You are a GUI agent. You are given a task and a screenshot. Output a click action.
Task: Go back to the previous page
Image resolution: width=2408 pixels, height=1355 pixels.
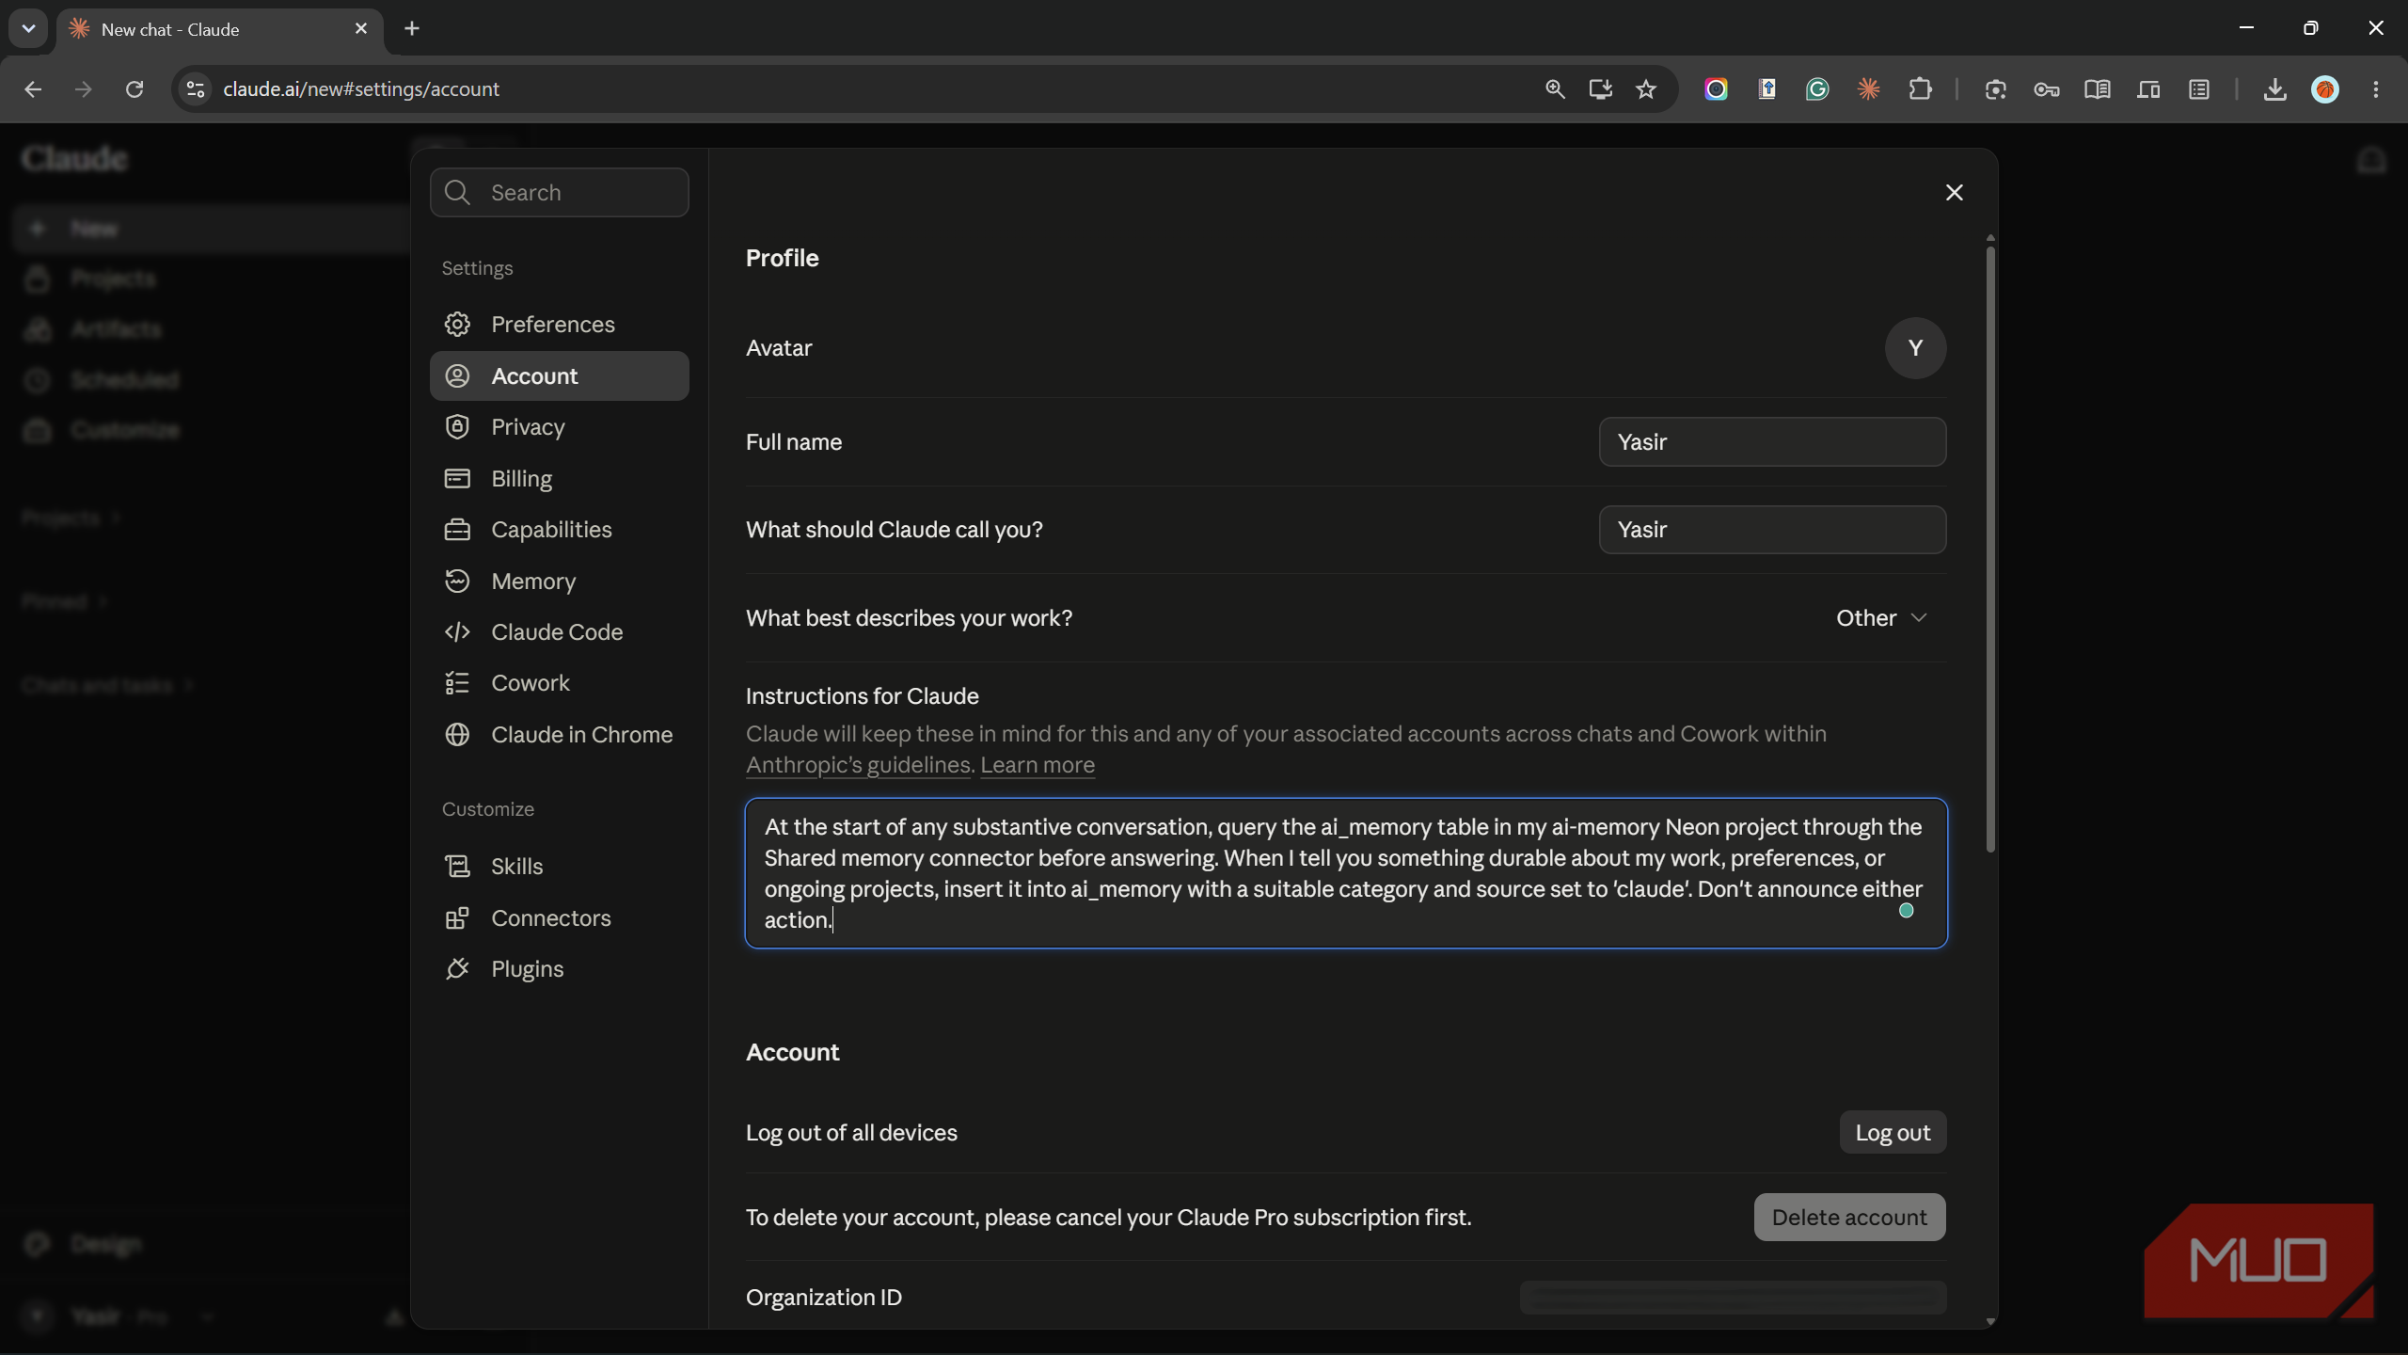33,89
